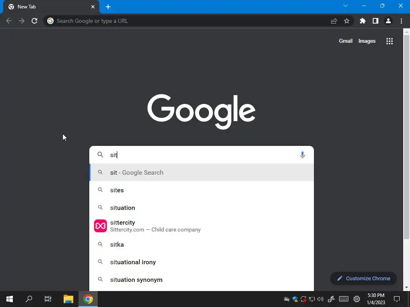
Task: Open File Explorer from the taskbar
Action: pyautogui.click(x=68, y=299)
